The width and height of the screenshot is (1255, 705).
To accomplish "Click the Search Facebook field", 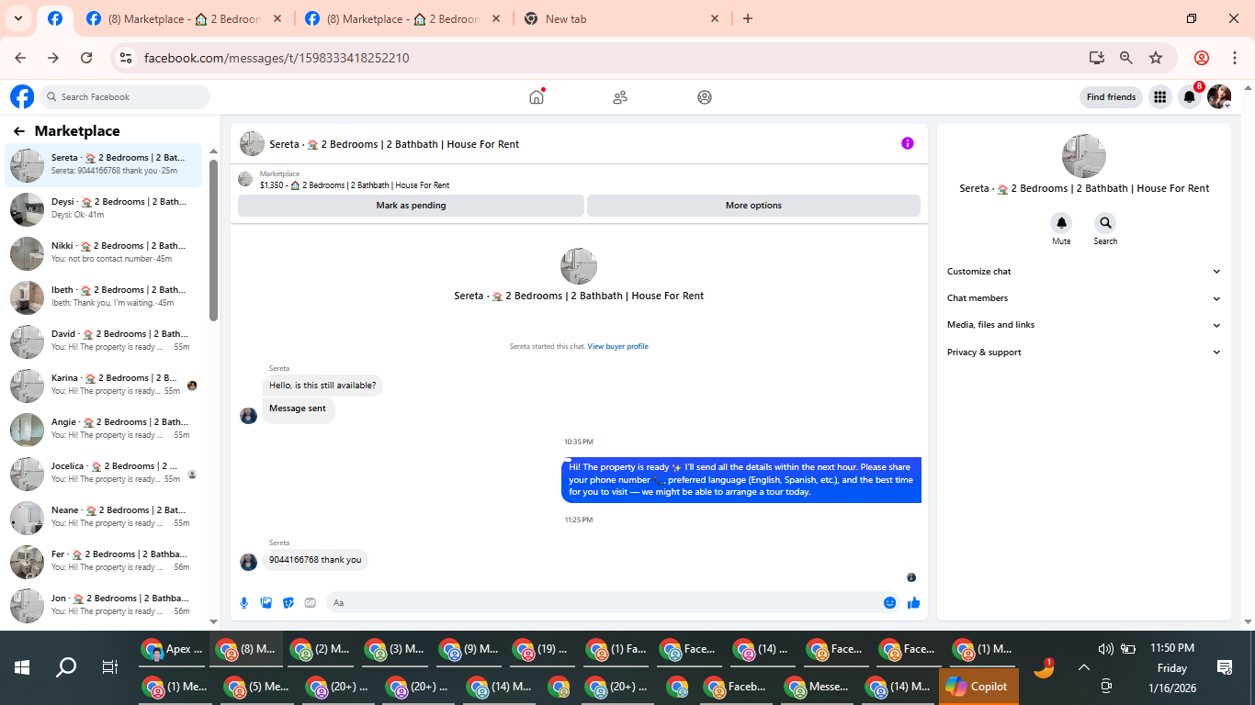I will tap(125, 97).
